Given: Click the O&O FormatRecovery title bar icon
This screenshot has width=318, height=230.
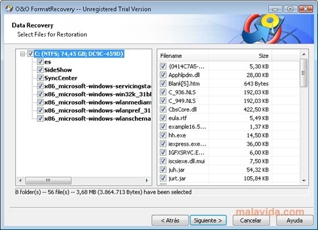Looking at the screenshot, I should coord(9,9).
